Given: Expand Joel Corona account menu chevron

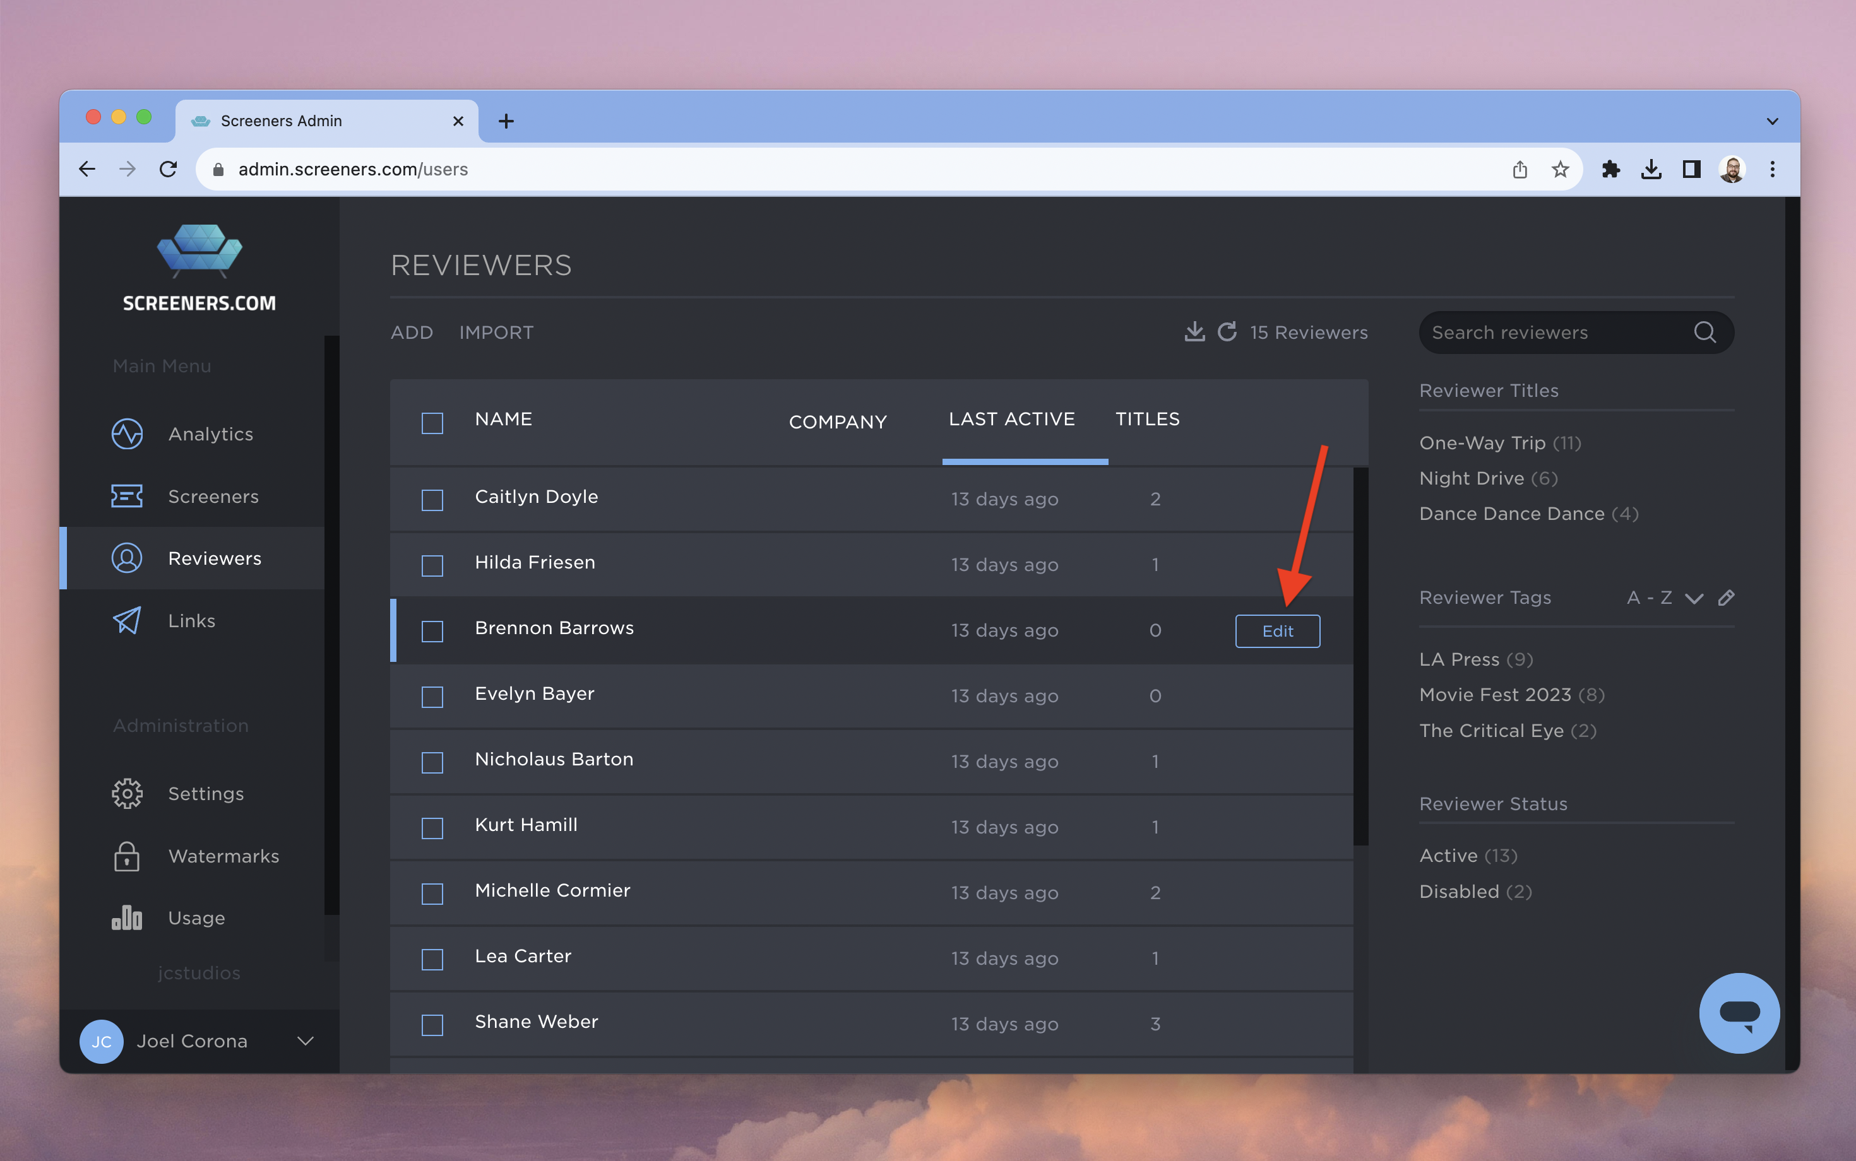Looking at the screenshot, I should pos(306,1041).
